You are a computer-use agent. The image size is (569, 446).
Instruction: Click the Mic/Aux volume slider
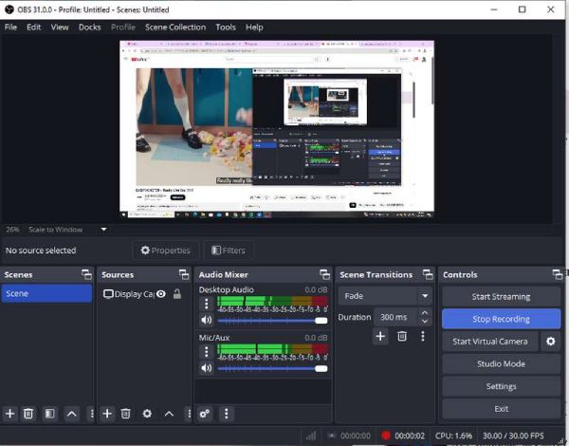[x=272, y=368]
